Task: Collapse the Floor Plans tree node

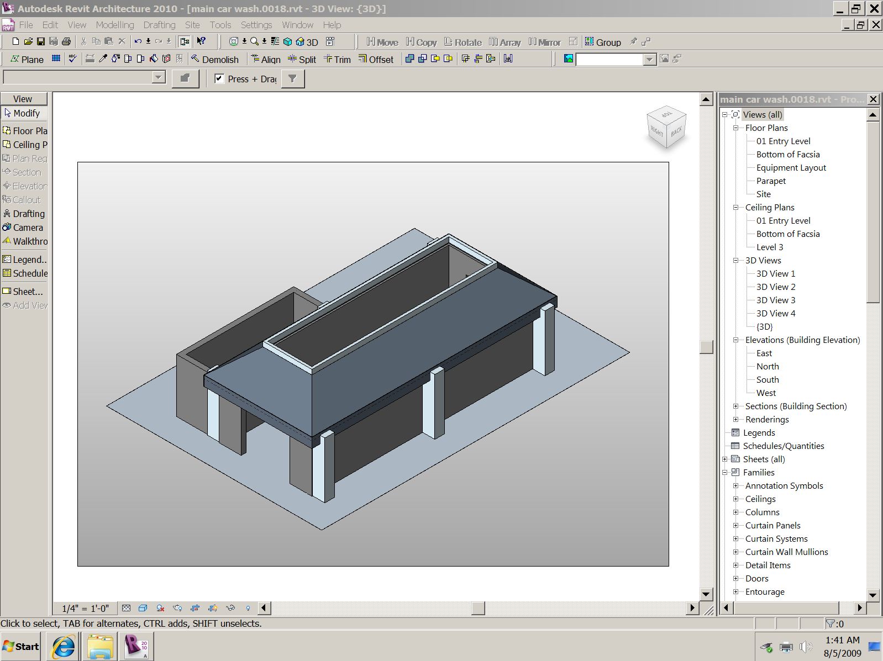Action: click(x=735, y=128)
